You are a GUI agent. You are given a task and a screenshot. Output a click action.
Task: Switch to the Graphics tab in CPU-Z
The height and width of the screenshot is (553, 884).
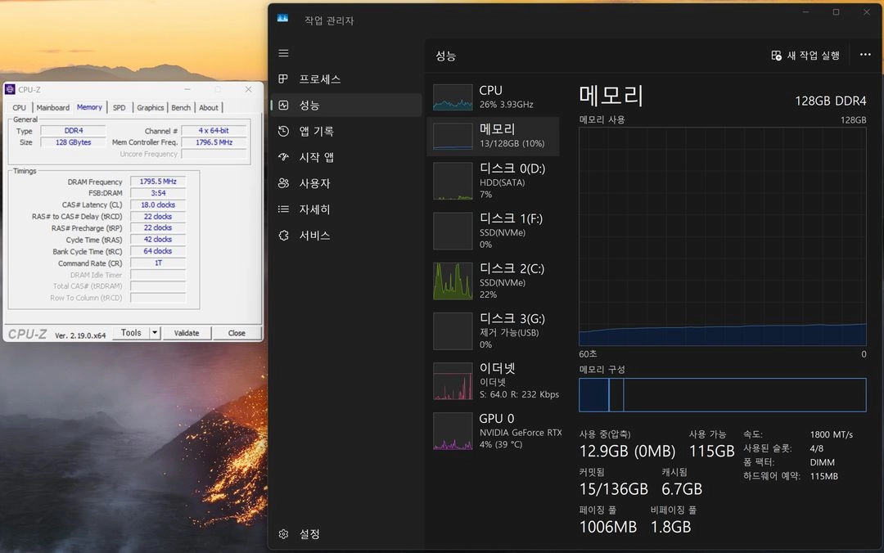coord(151,108)
